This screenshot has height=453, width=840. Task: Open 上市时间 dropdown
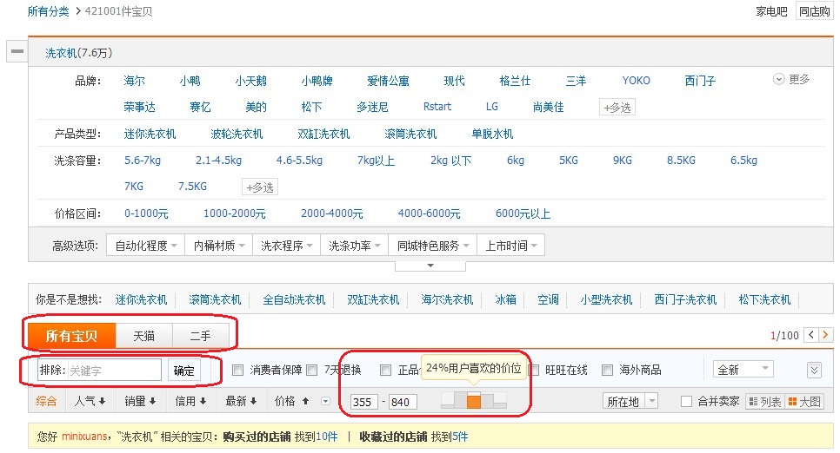click(511, 246)
